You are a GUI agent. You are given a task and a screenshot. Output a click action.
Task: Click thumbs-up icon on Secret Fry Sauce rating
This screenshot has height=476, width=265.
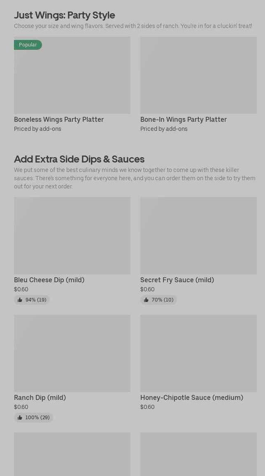tap(146, 300)
